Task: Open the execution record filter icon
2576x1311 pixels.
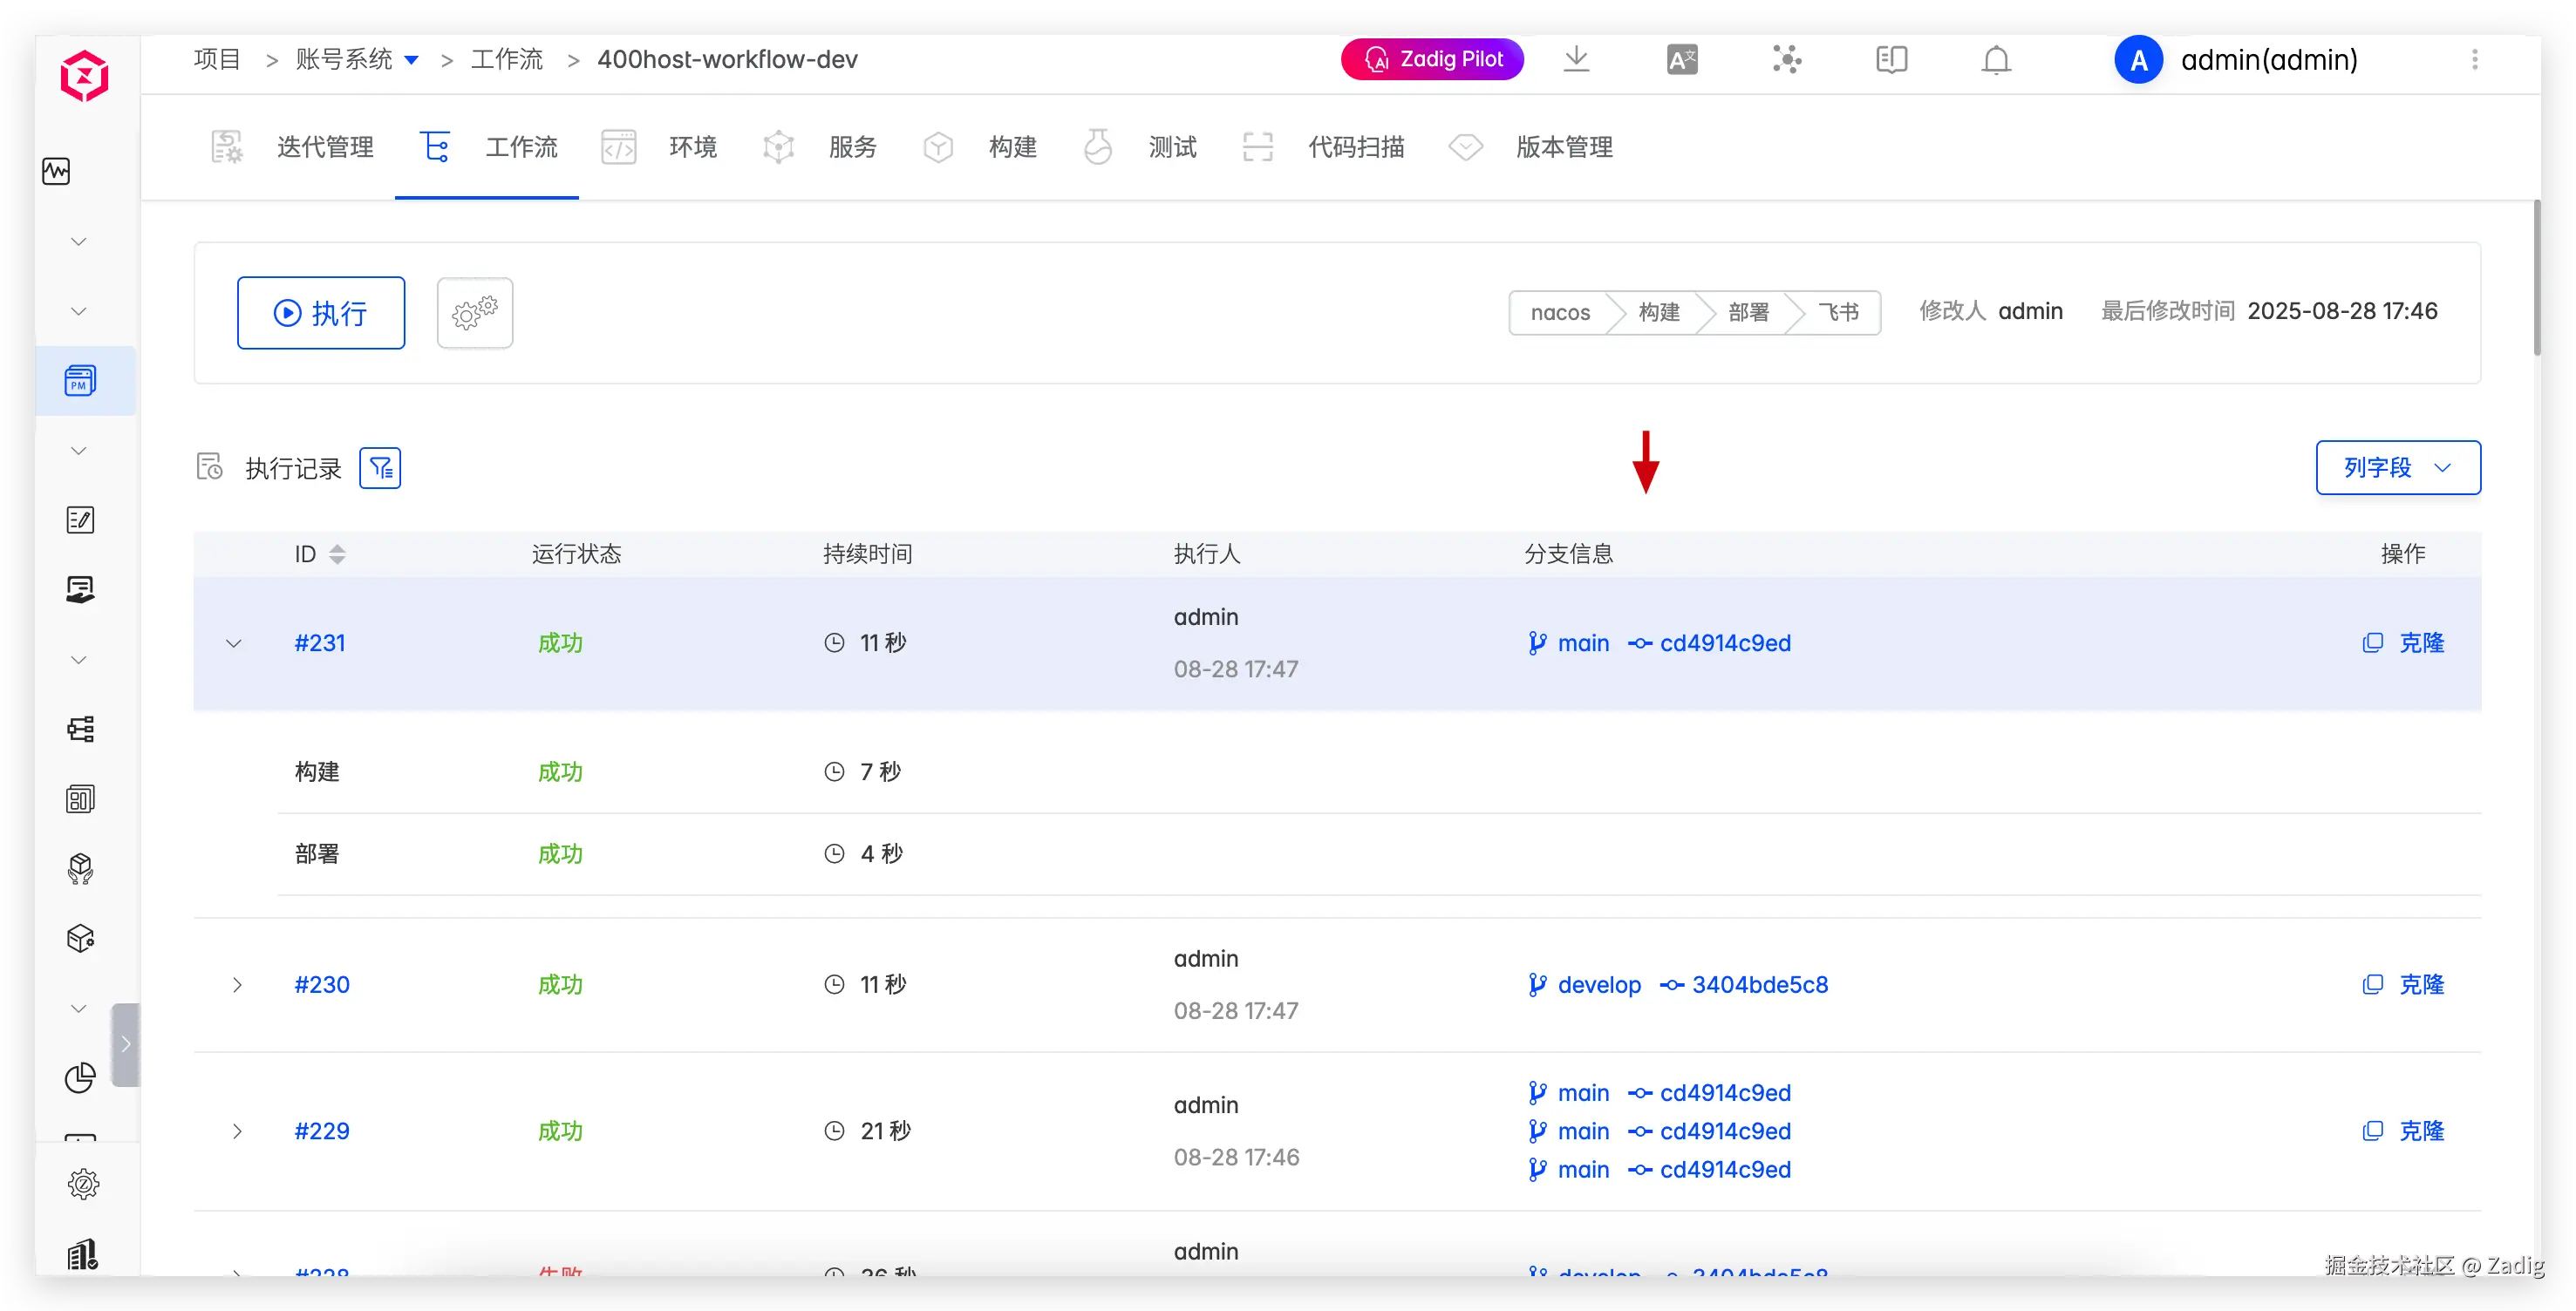Action: [x=380, y=467]
